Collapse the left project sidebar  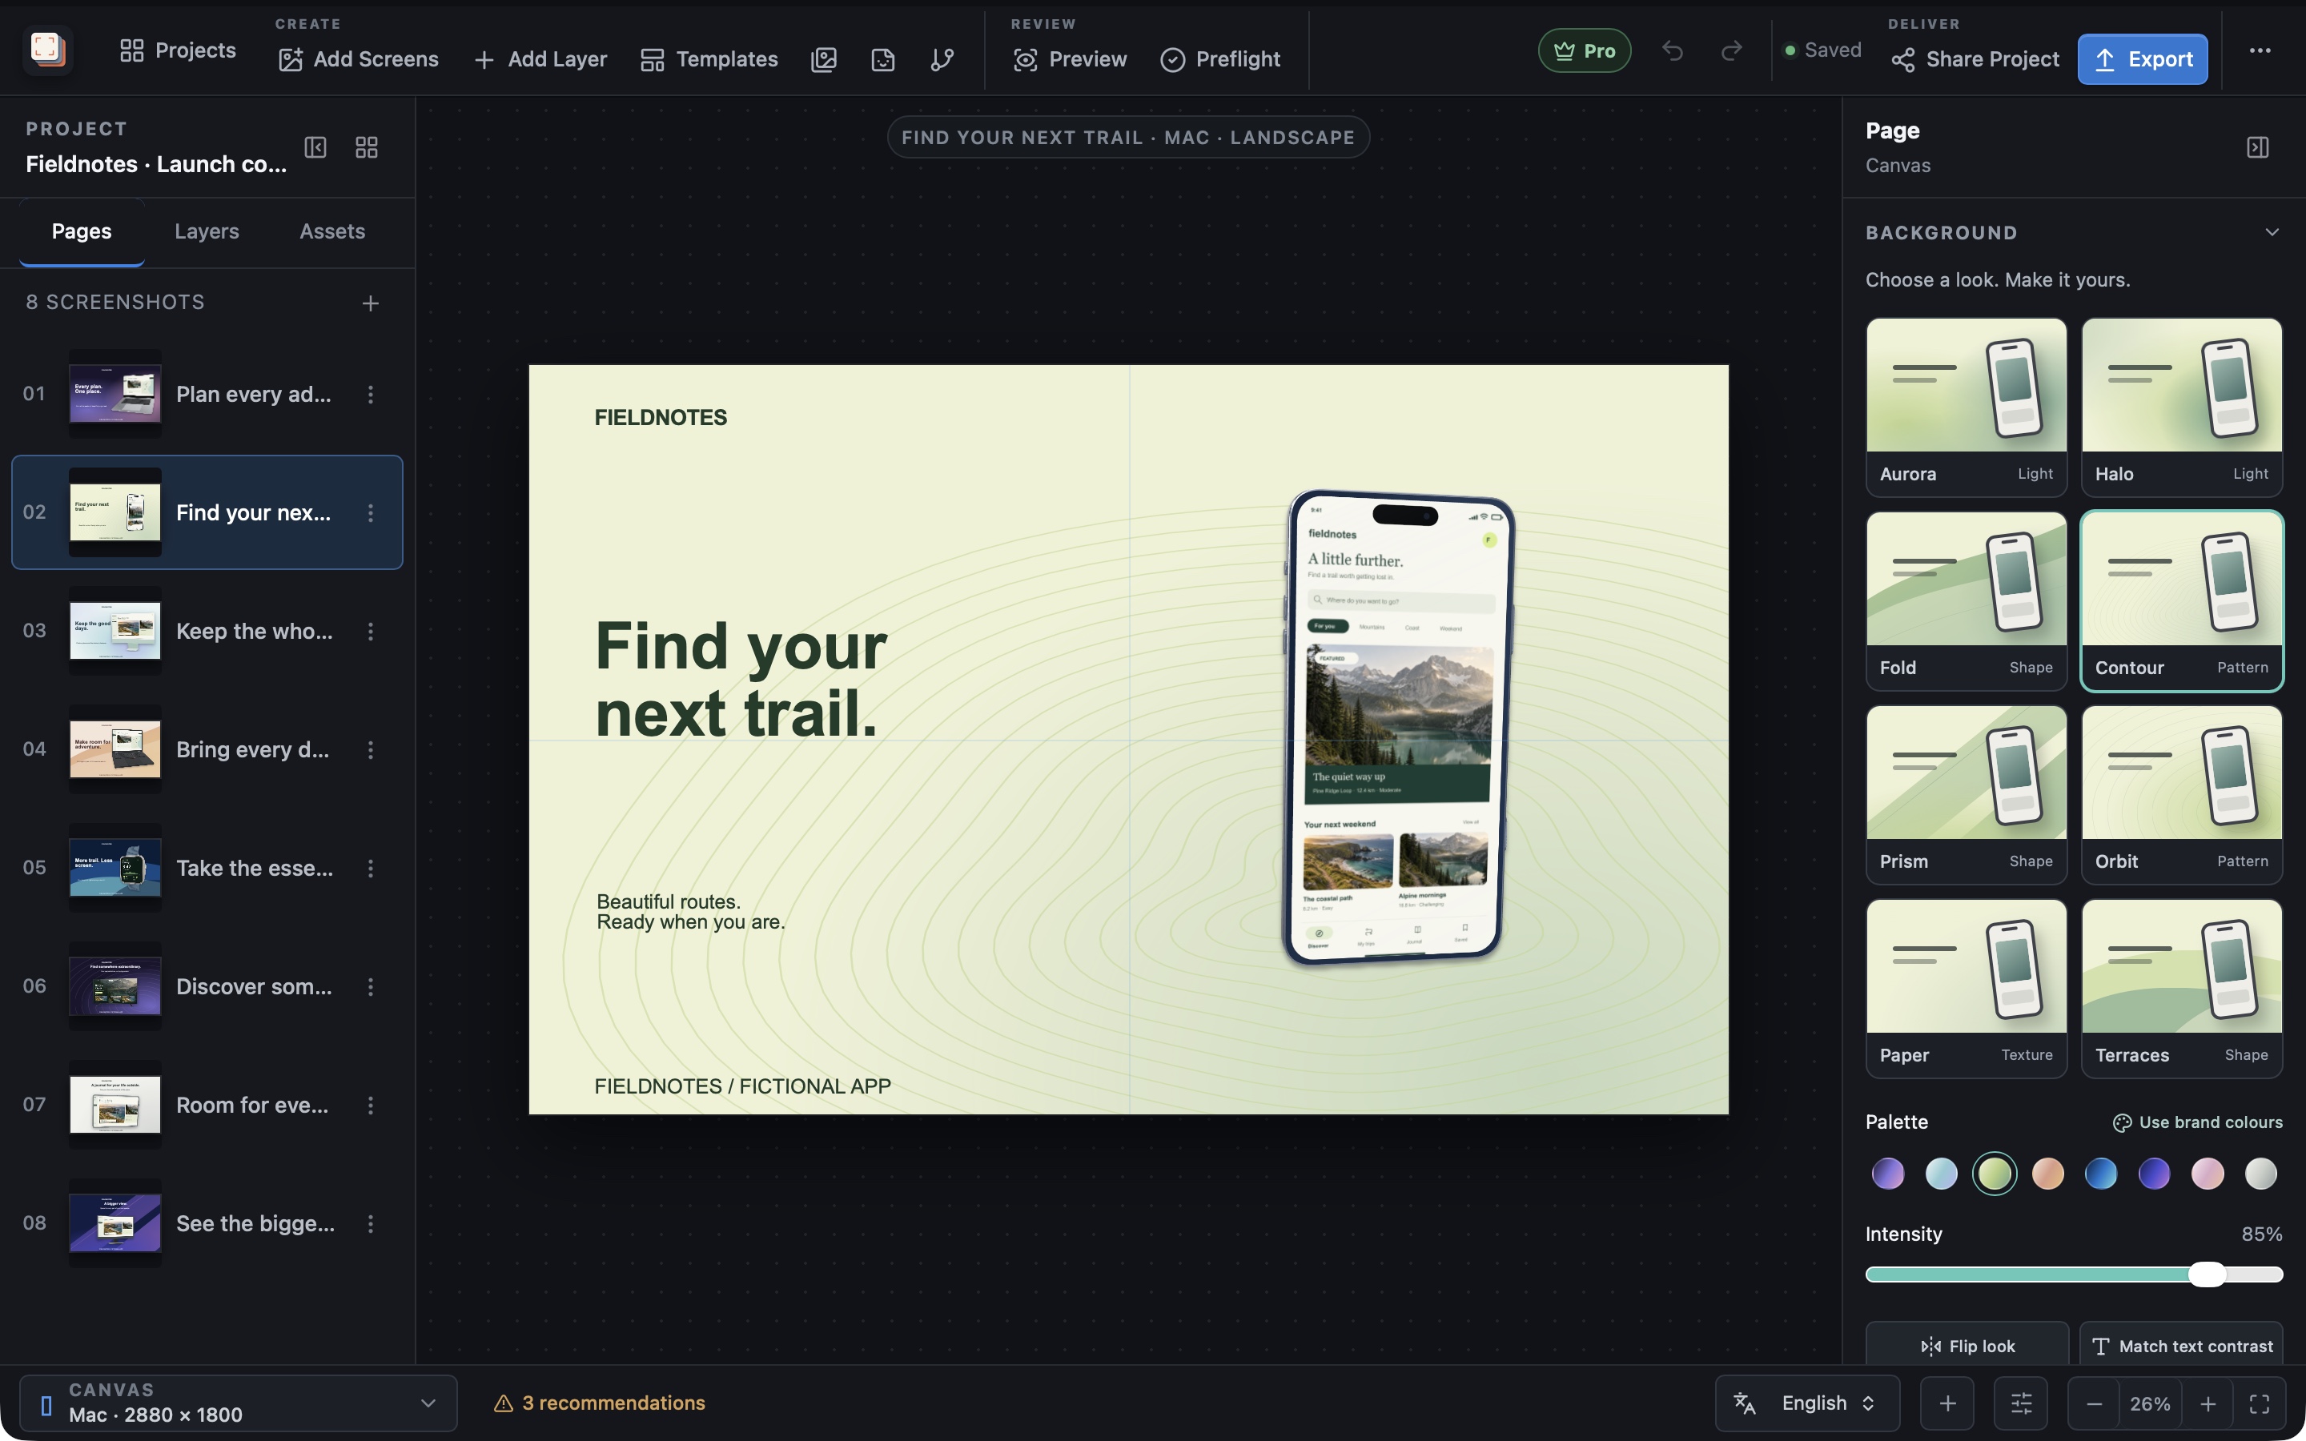315,148
